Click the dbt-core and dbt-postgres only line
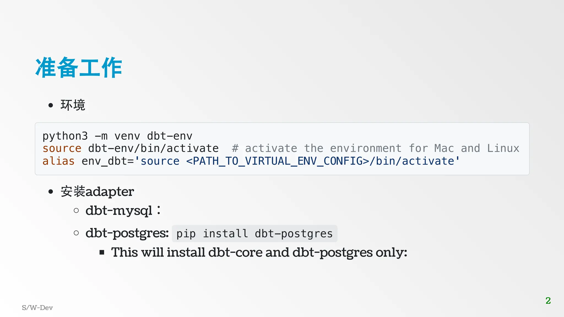Image resolution: width=564 pixels, height=317 pixels. click(259, 252)
